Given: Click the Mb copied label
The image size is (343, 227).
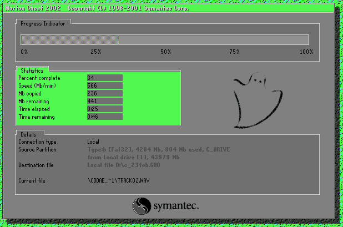Looking at the screenshot, I should point(30,94).
